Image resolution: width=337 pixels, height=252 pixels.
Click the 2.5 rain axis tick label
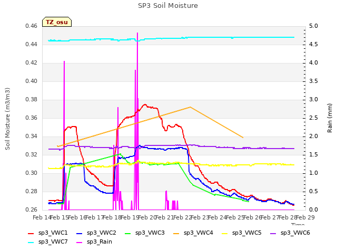point(313,118)
